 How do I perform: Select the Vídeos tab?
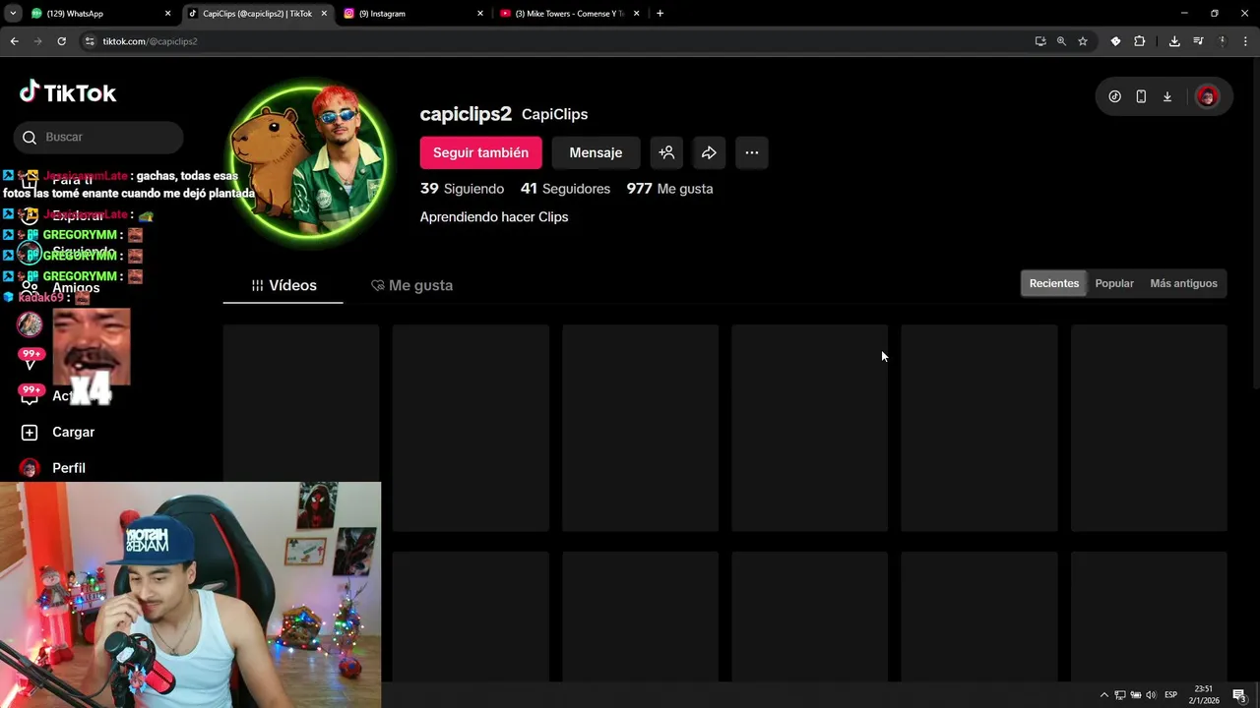pyautogui.click(x=283, y=285)
